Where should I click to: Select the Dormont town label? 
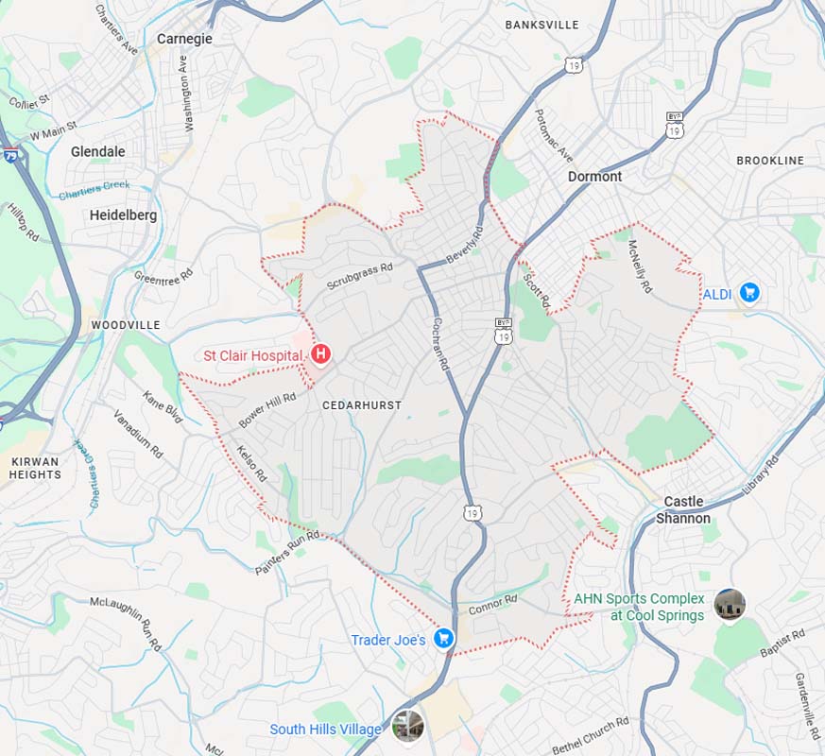click(594, 176)
